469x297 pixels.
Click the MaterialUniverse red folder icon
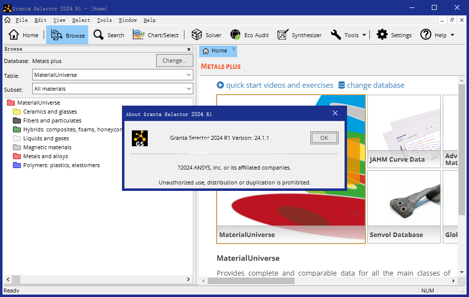[11, 103]
